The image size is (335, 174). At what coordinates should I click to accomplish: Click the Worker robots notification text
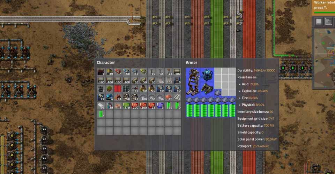point(324,5)
